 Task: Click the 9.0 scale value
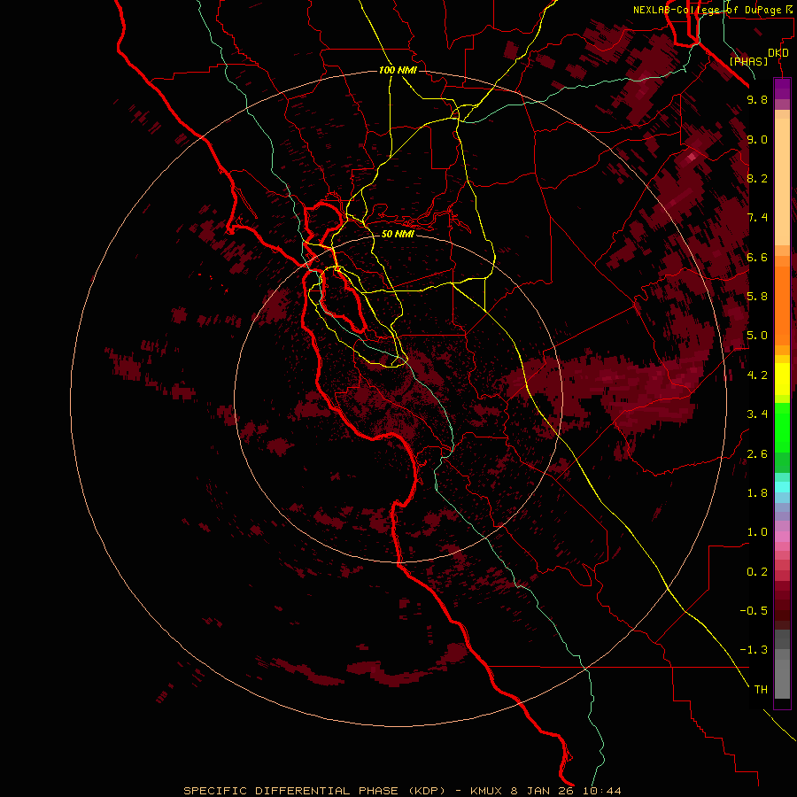click(x=757, y=139)
